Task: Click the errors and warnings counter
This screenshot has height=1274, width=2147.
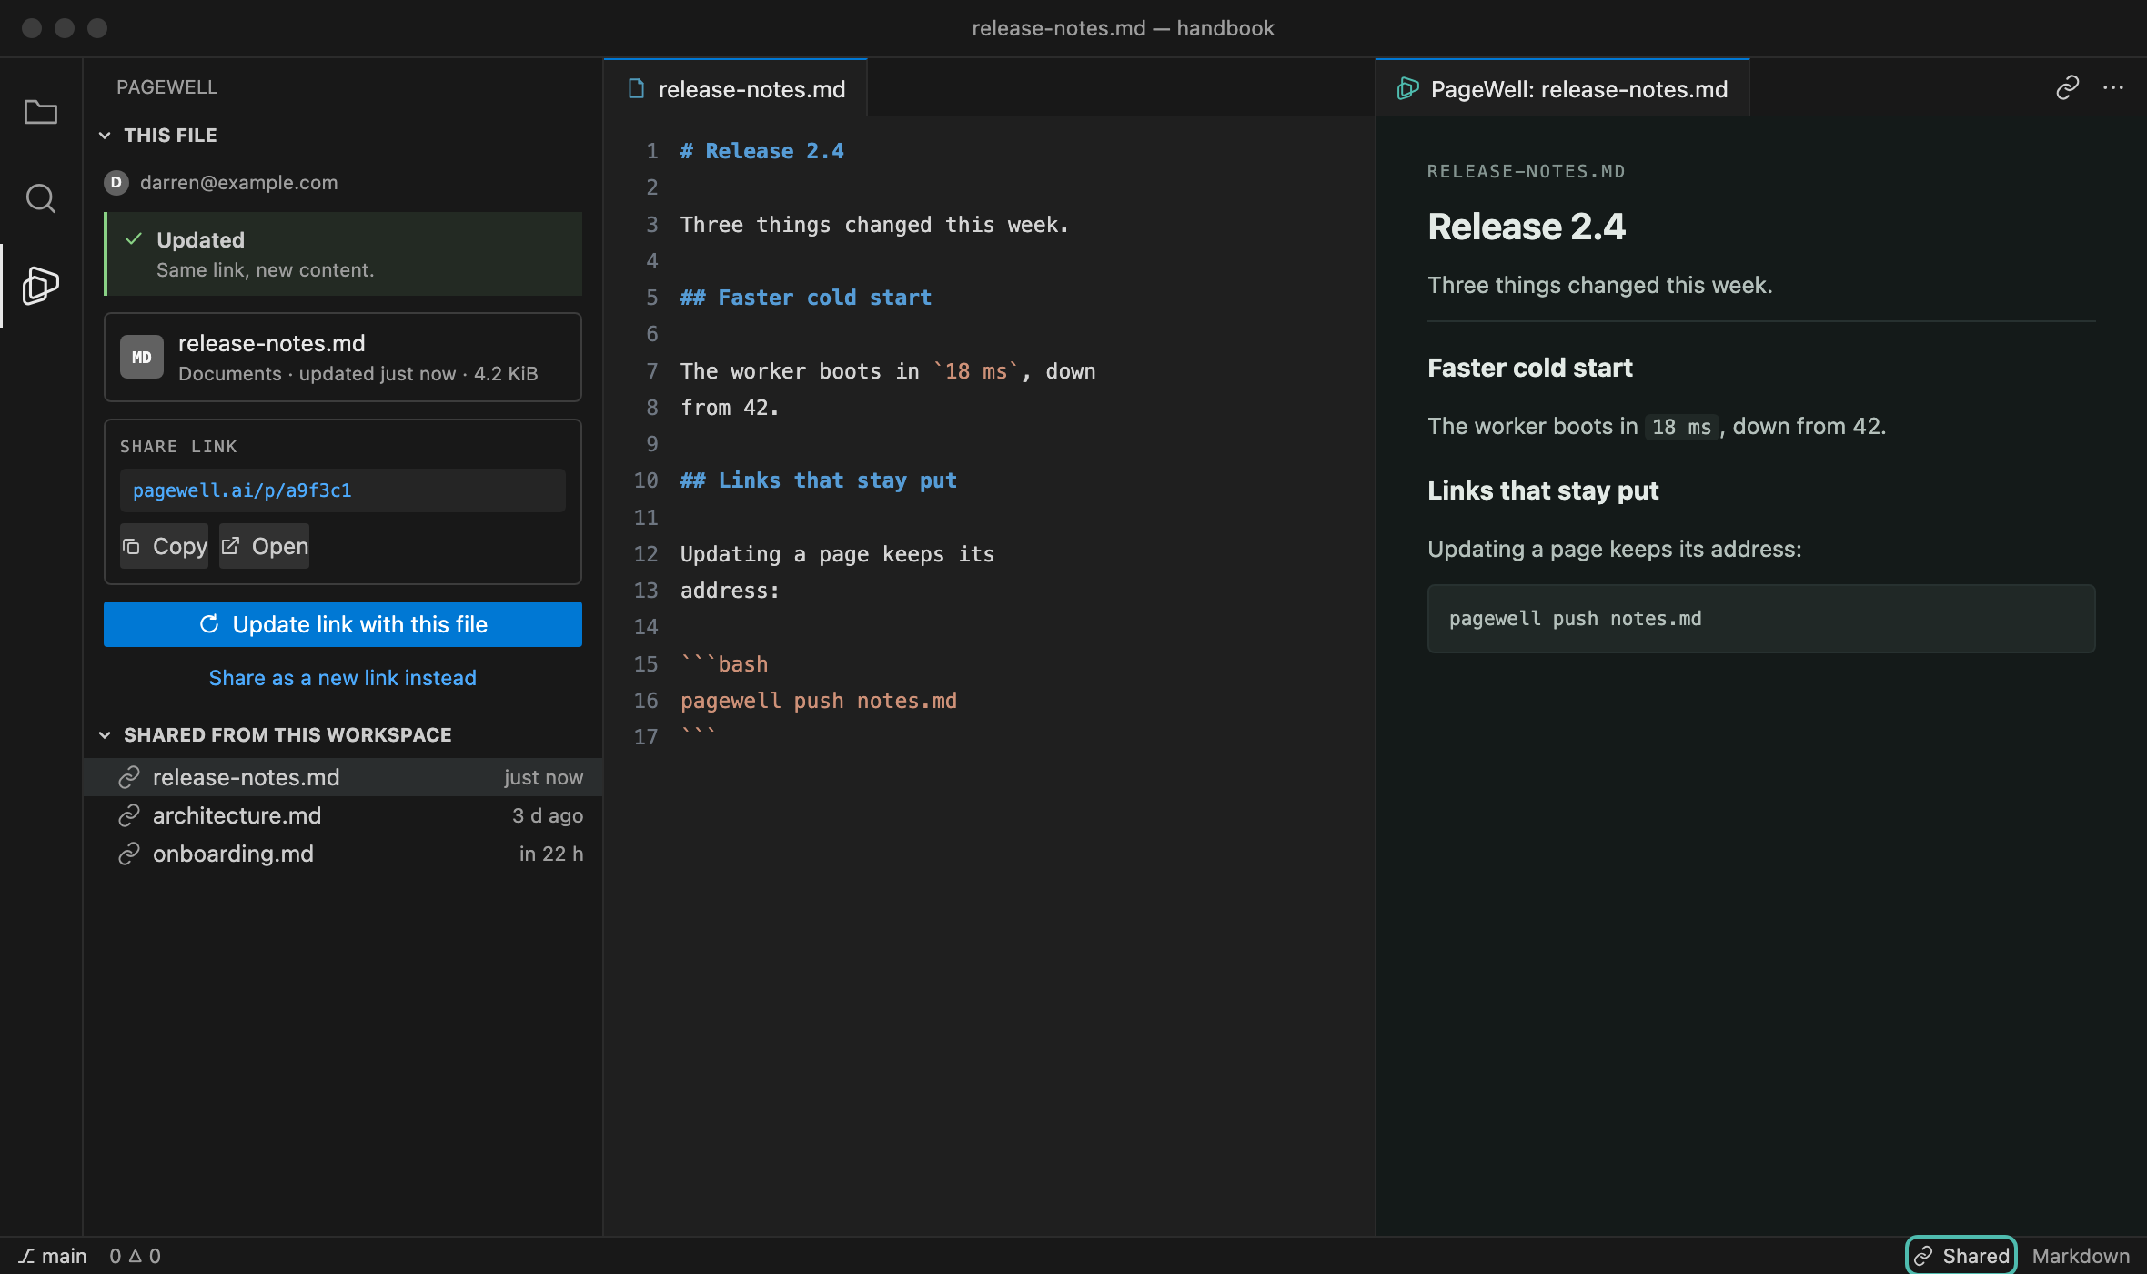Action: pyautogui.click(x=136, y=1256)
